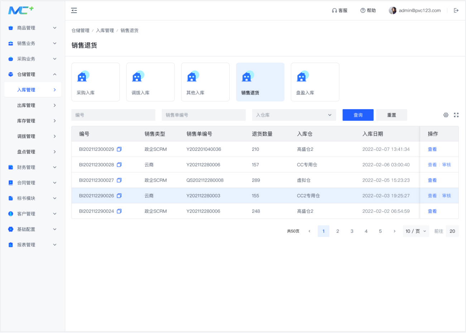Open 客服 customer service headset icon

(x=334, y=10)
